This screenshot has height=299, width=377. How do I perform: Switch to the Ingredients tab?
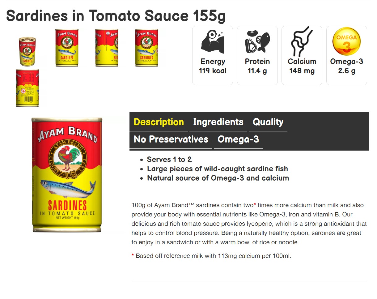coord(218,122)
